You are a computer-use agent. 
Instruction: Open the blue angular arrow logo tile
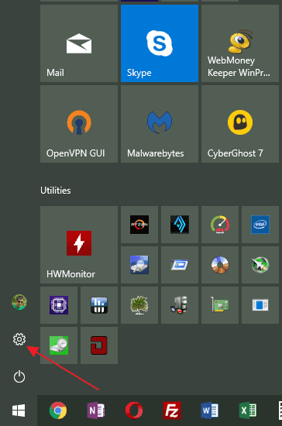(180, 225)
